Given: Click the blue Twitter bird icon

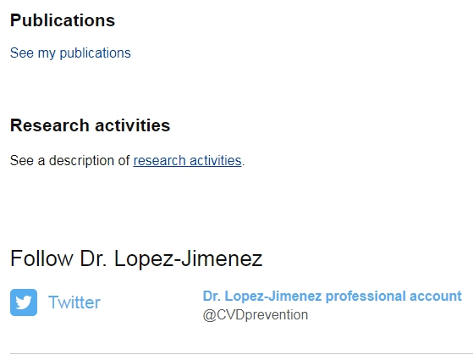Looking at the screenshot, I should coord(24,302).
